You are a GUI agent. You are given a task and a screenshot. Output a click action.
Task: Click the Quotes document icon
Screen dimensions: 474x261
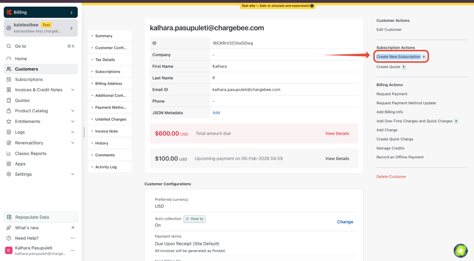(x=9, y=100)
